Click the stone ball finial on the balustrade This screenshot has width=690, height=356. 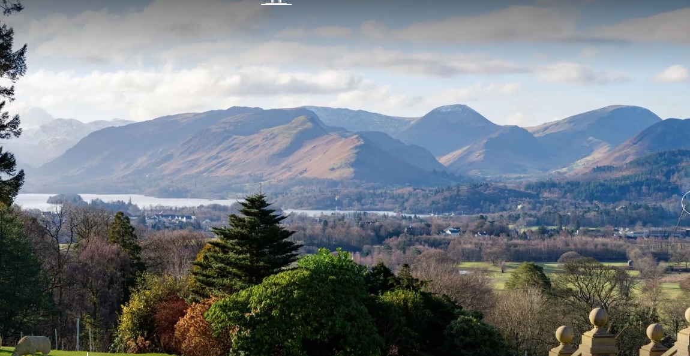tap(598, 318)
